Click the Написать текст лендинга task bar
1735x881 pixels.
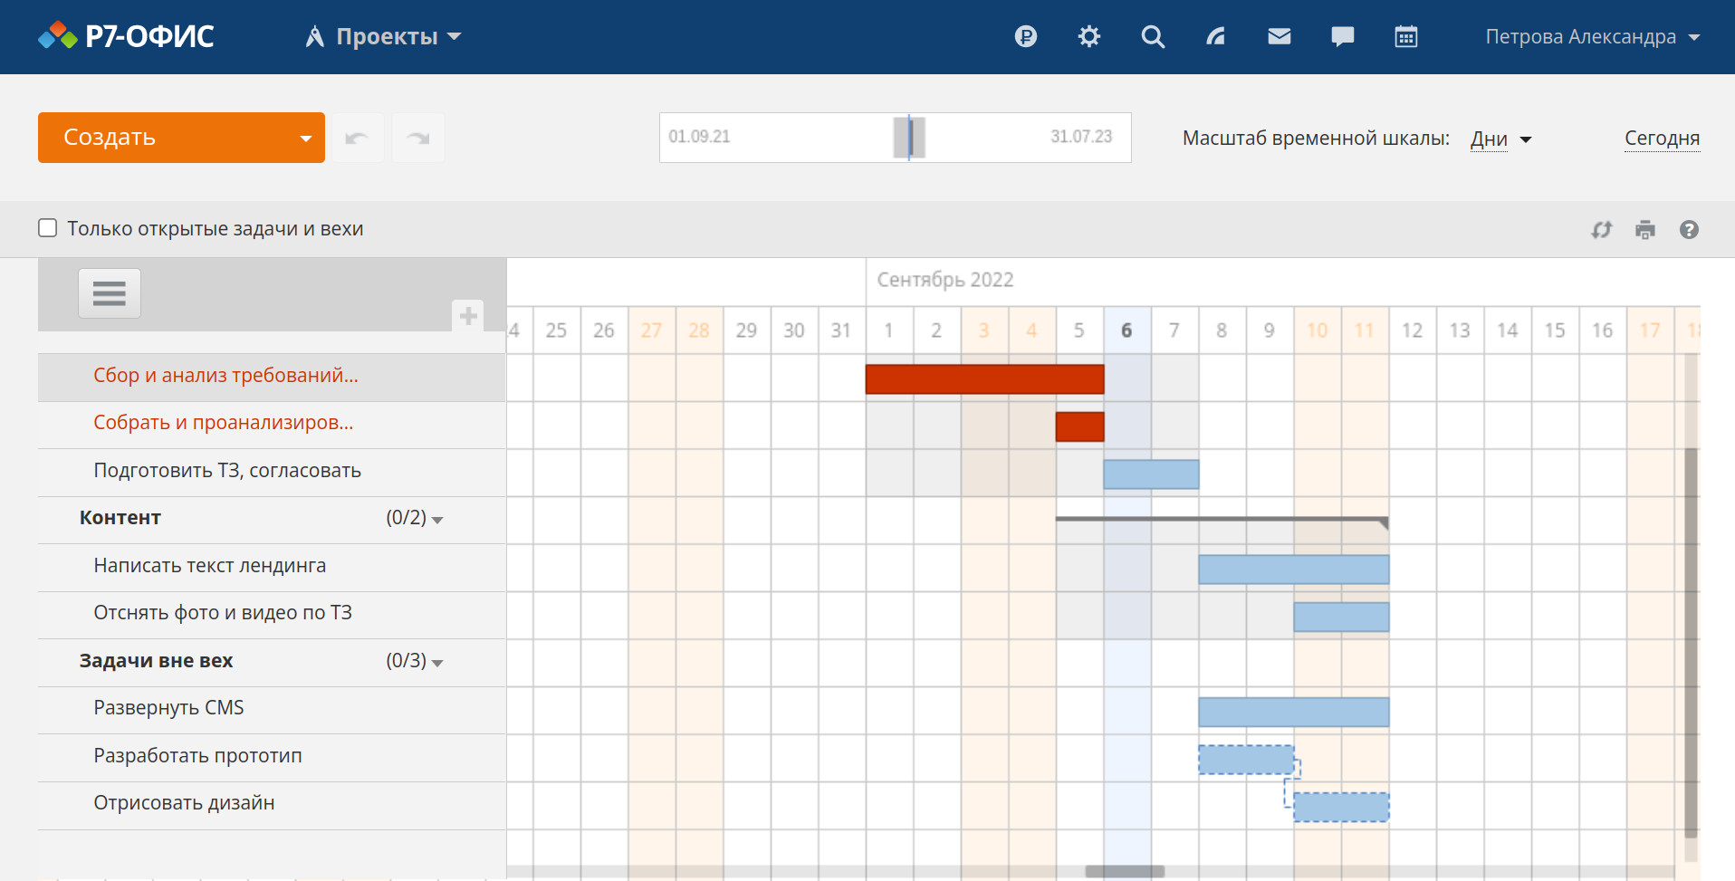coord(1294,570)
